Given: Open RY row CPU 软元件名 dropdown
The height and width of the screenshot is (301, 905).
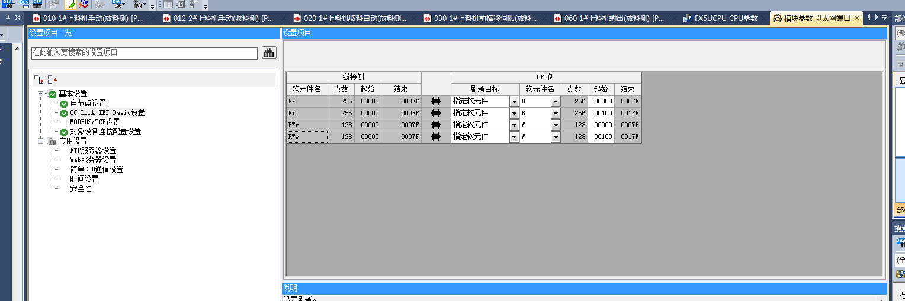Looking at the screenshot, I should click(556, 113).
